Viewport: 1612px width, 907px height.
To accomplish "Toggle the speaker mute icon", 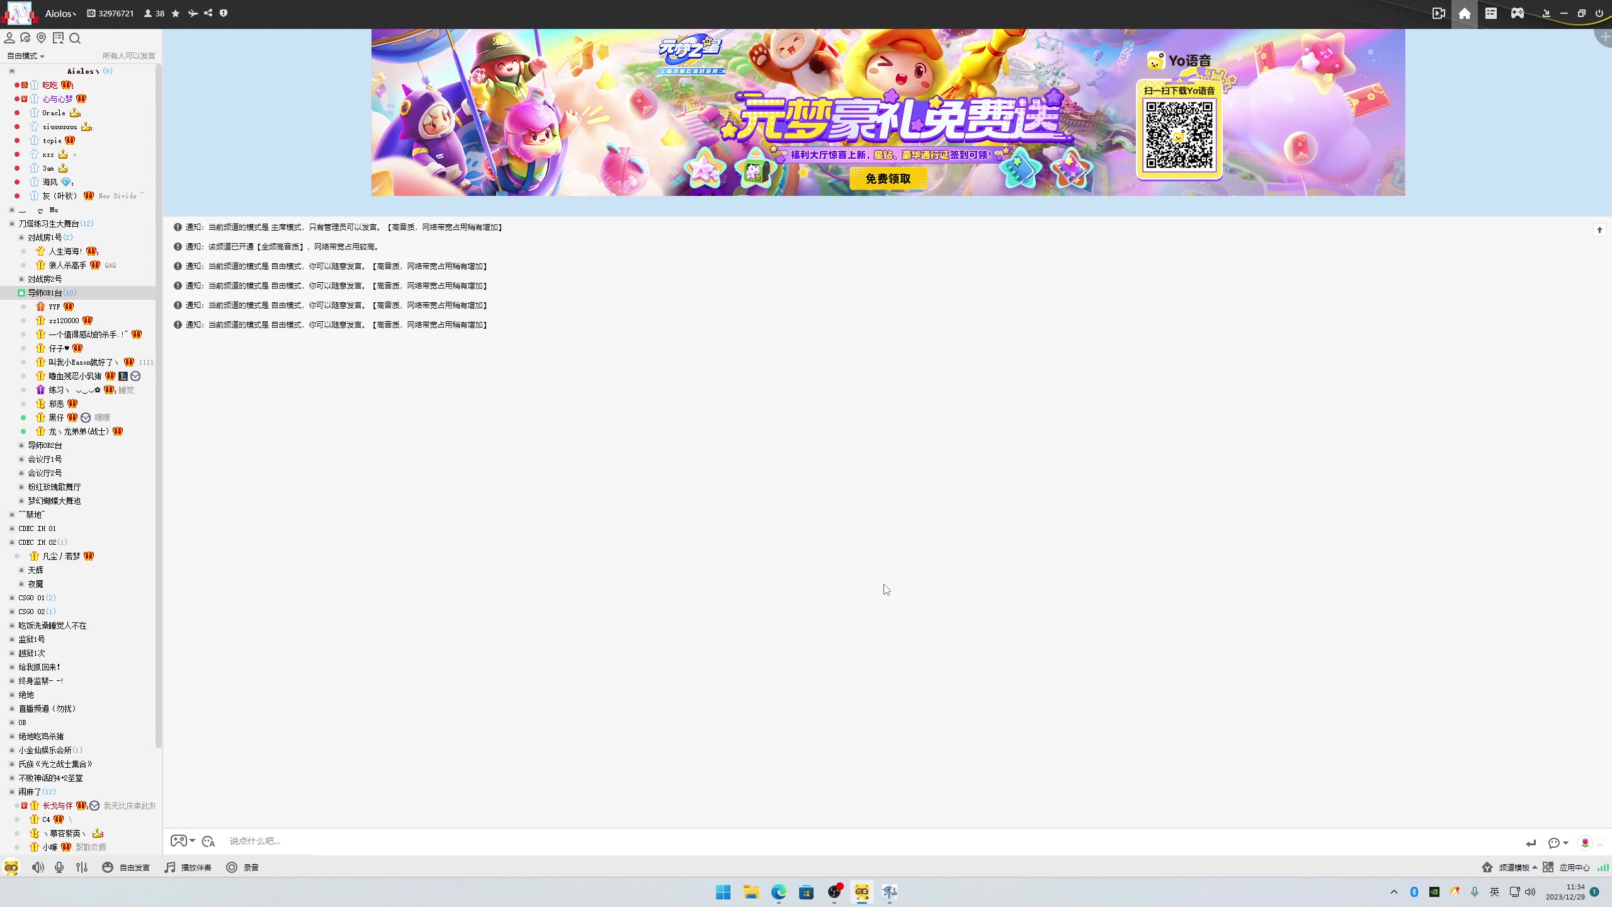I will [38, 867].
